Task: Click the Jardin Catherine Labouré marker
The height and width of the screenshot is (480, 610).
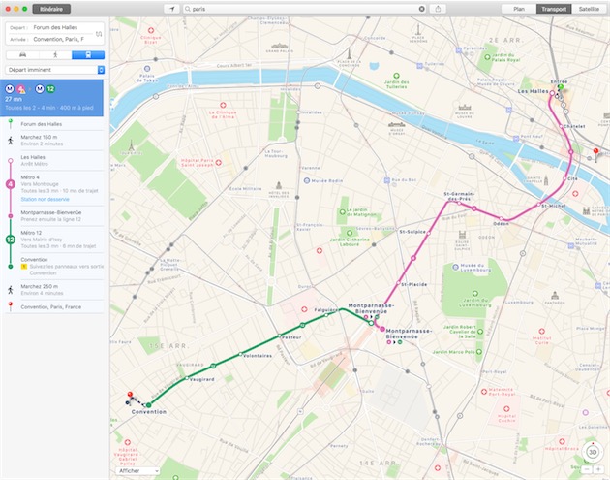Action: click(x=350, y=233)
